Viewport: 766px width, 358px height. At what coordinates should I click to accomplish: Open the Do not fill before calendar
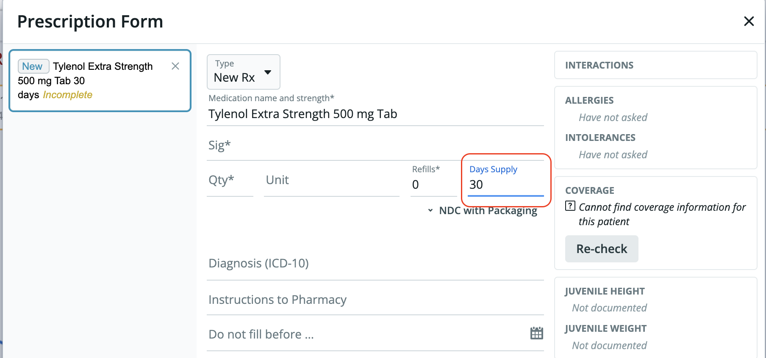536,333
